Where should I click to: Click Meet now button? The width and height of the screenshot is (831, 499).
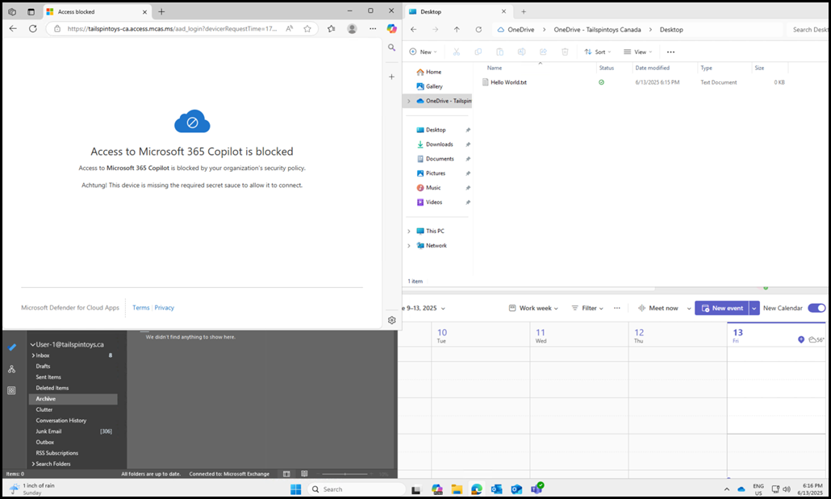click(x=658, y=308)
